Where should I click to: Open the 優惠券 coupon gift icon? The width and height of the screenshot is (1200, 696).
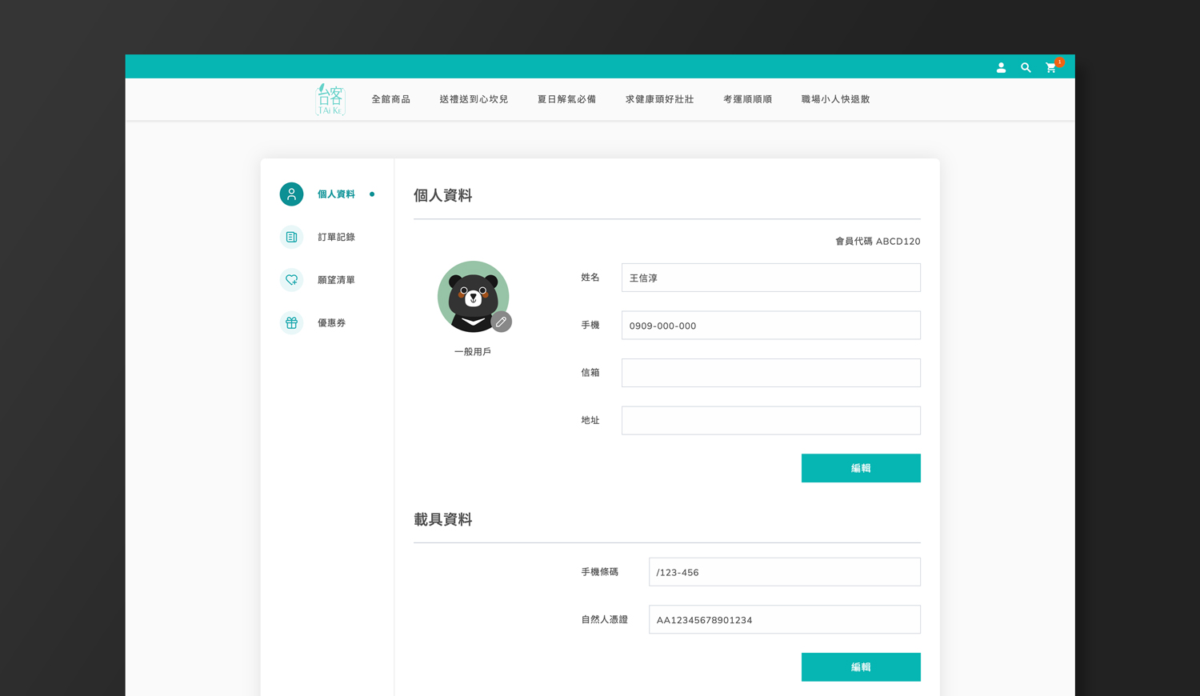(x=291, y=323)
